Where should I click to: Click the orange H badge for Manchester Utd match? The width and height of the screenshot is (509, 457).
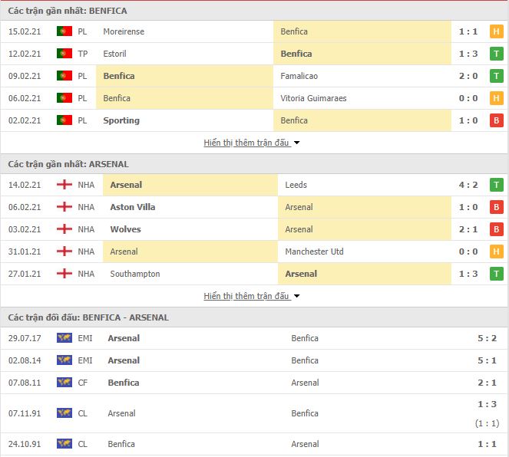(497, 252)
